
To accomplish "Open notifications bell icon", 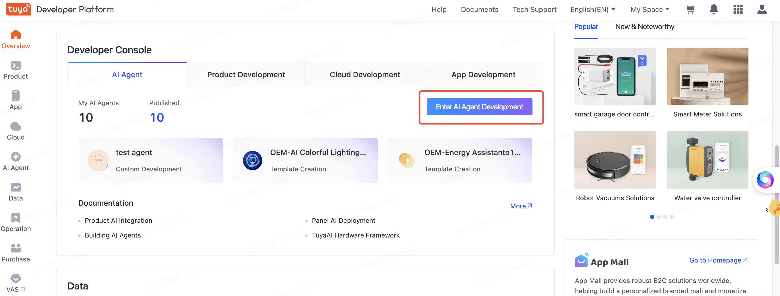I will 714,10.
